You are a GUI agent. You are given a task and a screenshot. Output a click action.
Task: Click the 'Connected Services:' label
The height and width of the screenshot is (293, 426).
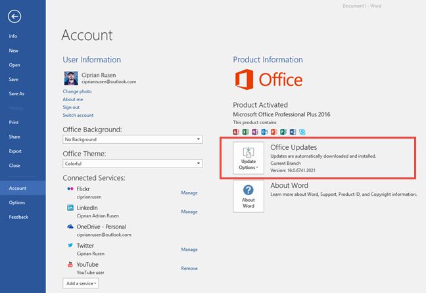pos(94,178)
